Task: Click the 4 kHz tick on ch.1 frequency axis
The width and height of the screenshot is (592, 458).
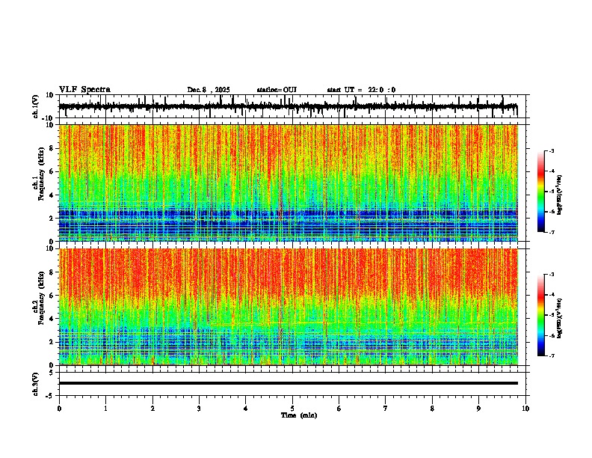Action: tap(52, 195)
